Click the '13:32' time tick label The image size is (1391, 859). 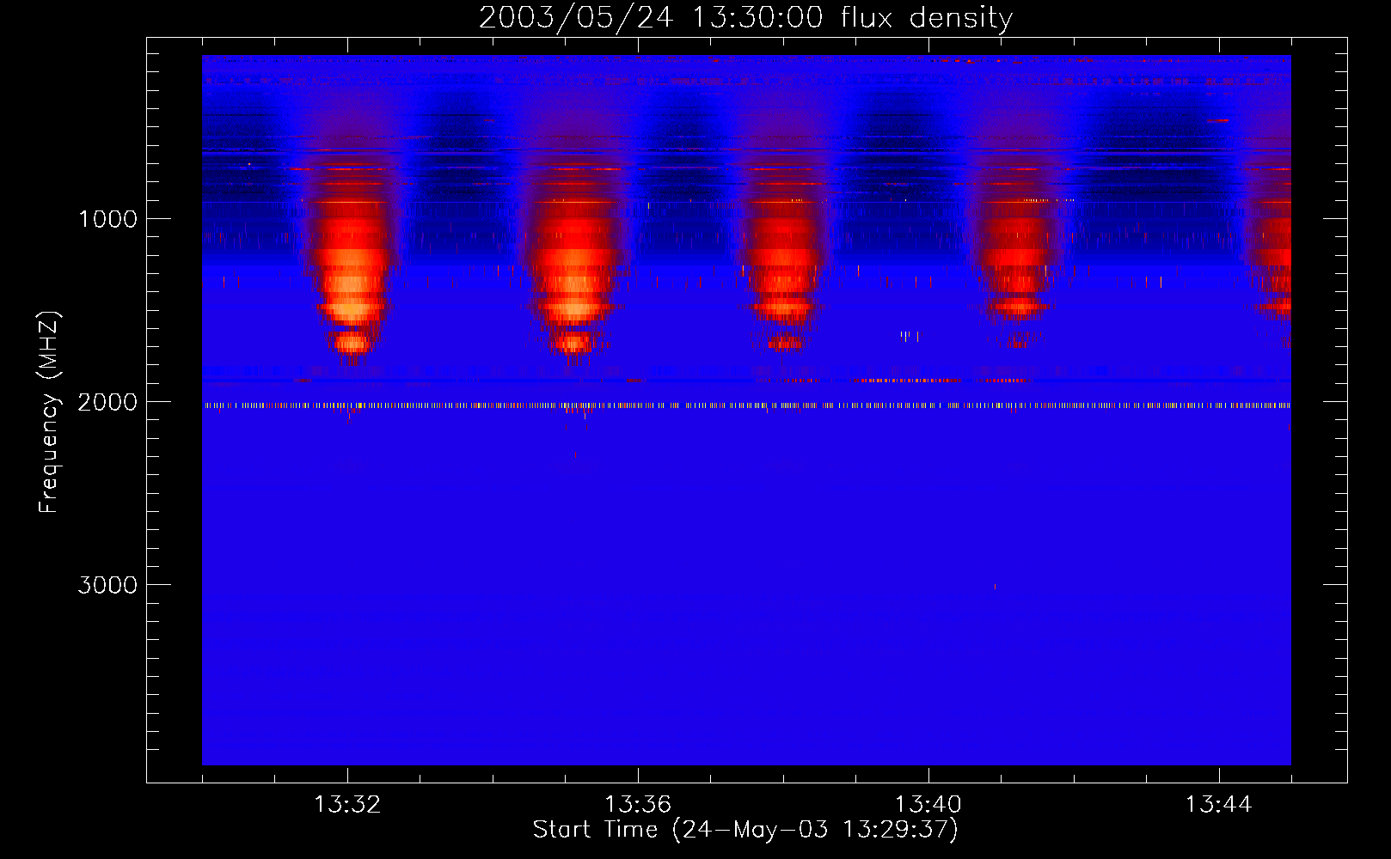pos(347,805)
